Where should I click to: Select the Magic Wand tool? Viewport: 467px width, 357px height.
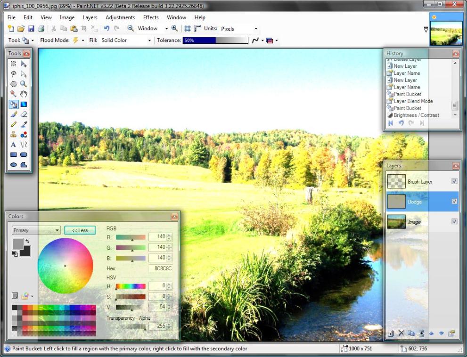[14, 94]
